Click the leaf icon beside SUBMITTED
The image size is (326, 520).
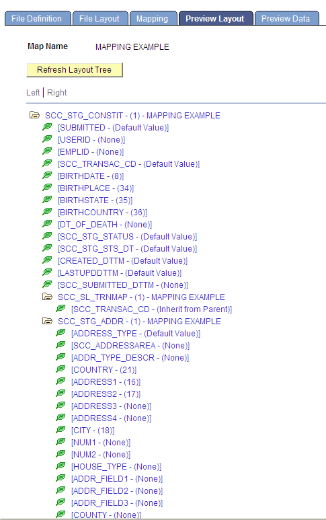coord(47,126)
